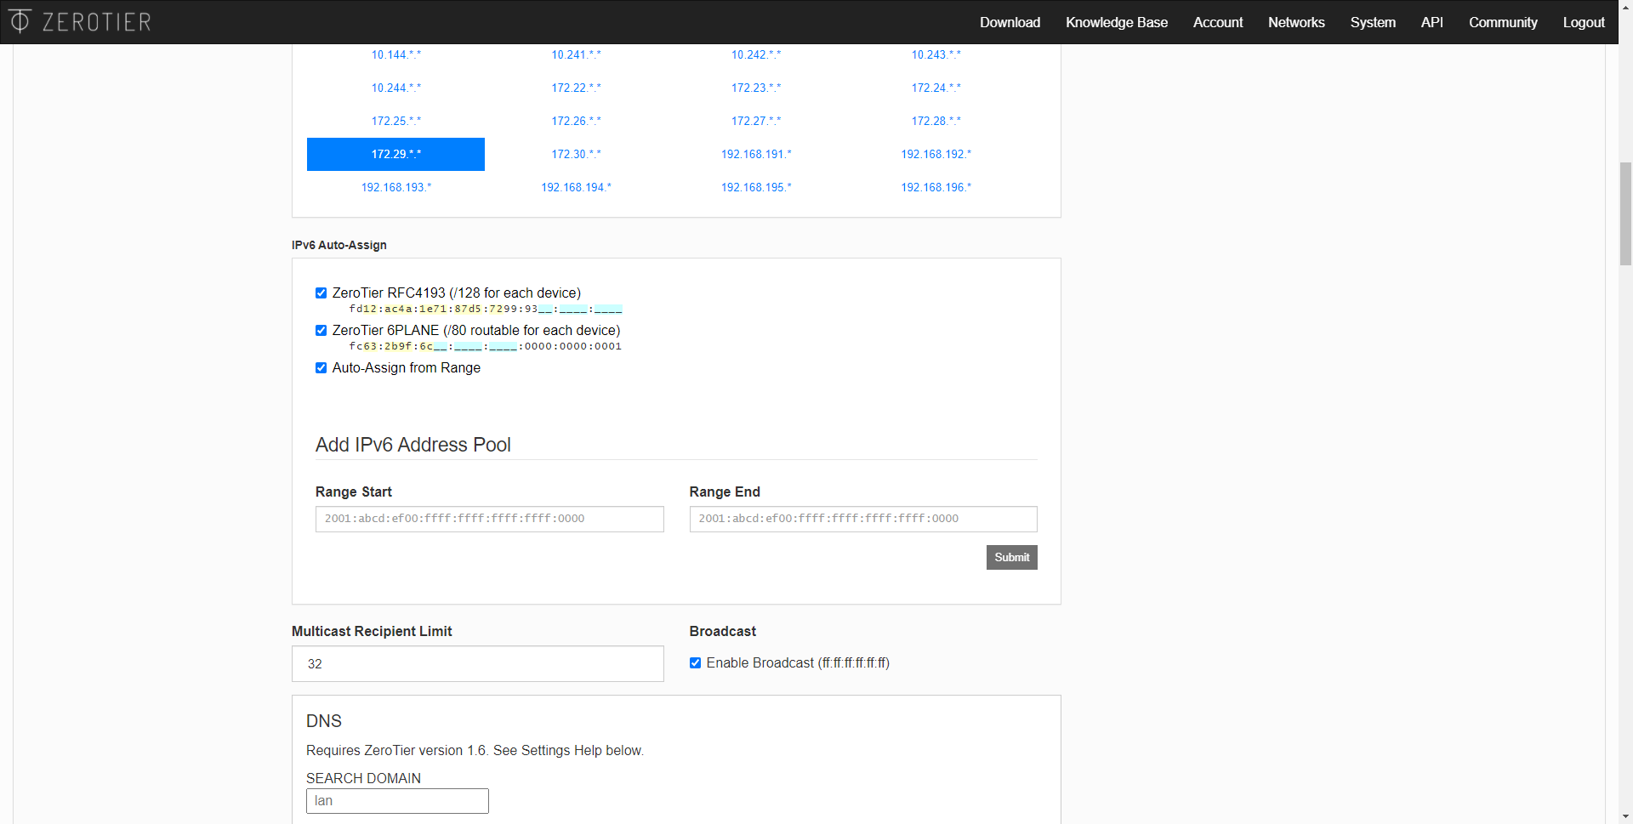1633x824 pixels.
Task: Click the highlighted 172.29.*.* range
Action: pos(395,154)
